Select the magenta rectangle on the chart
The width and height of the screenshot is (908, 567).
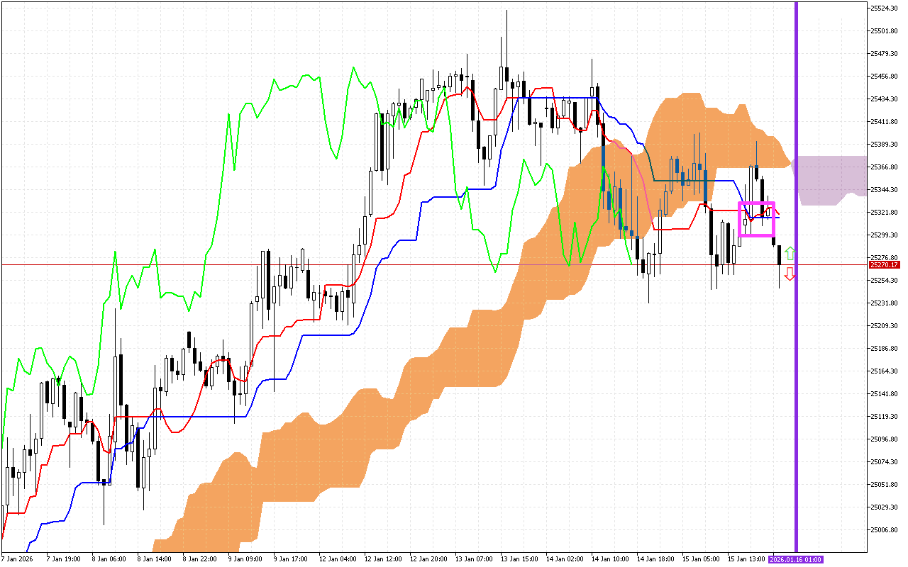pos(756,203)
